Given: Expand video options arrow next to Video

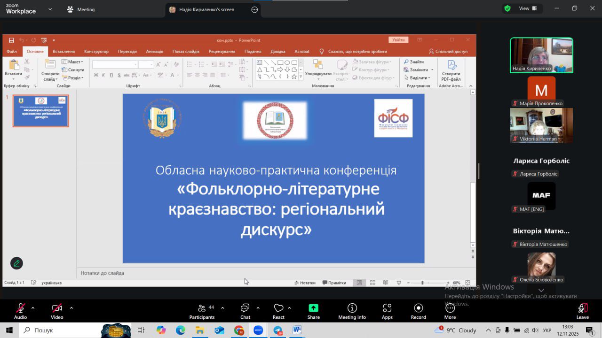Looking at the screenshot, I should (x=71, y=308).
